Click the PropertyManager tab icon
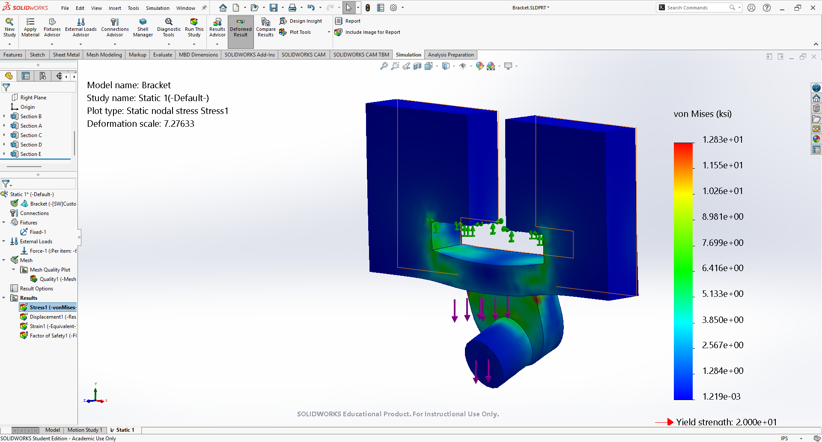The image size is (822, 442). tap(26, 76)
